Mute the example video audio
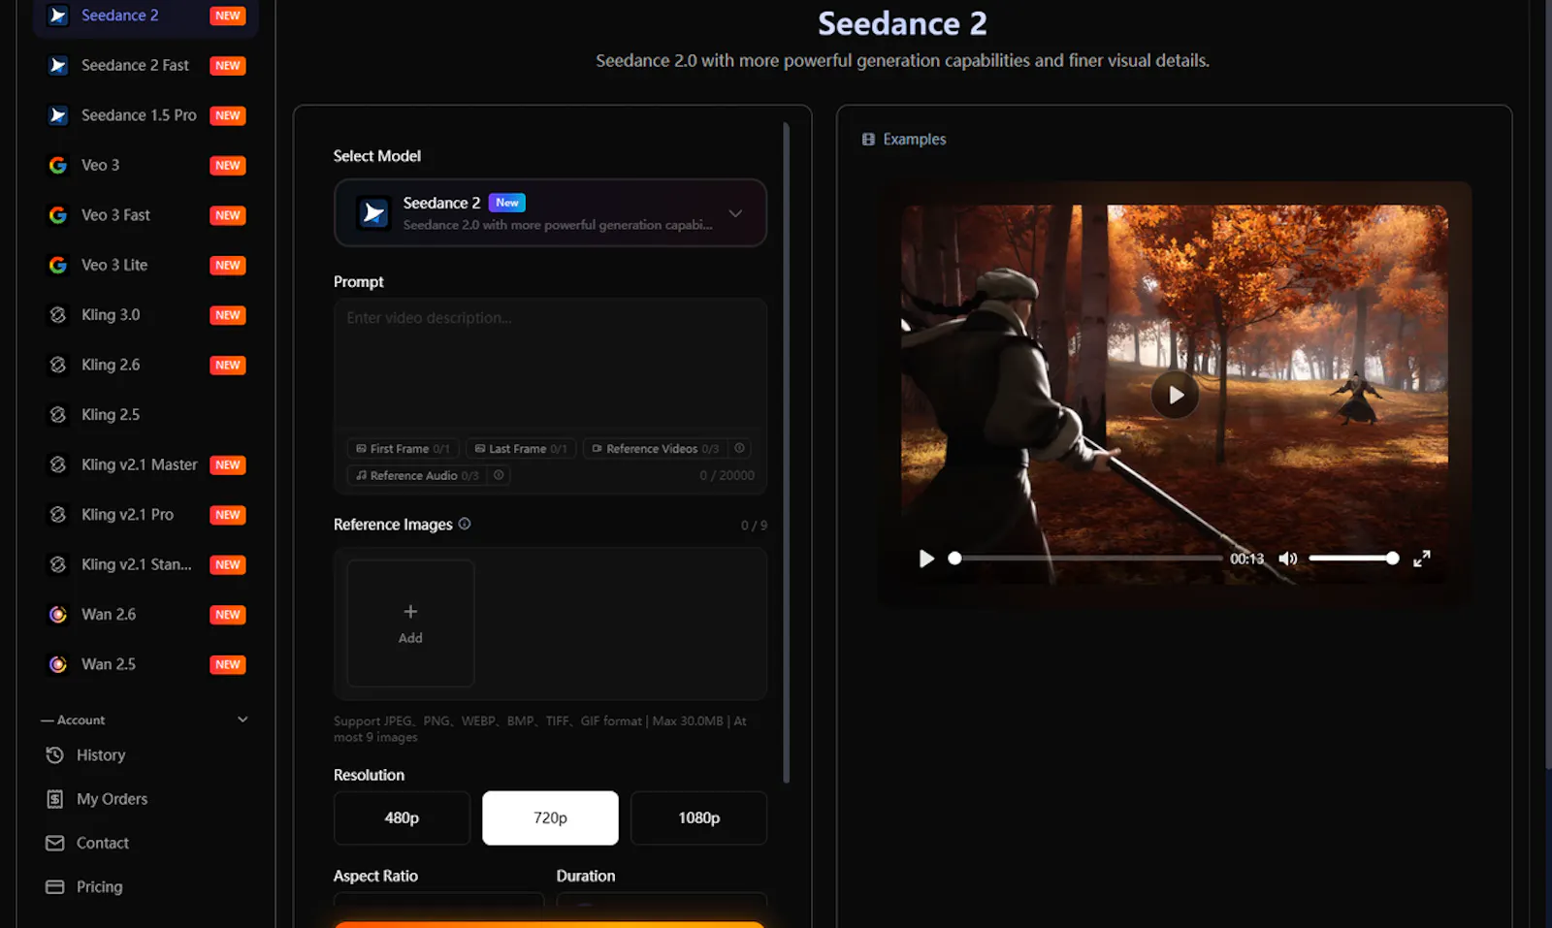 [1287, 559]
